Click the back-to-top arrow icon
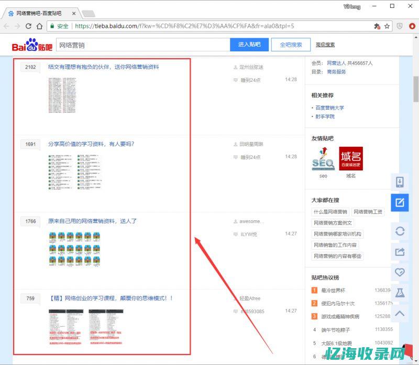419x365 pixels. (x=400, y=314)
